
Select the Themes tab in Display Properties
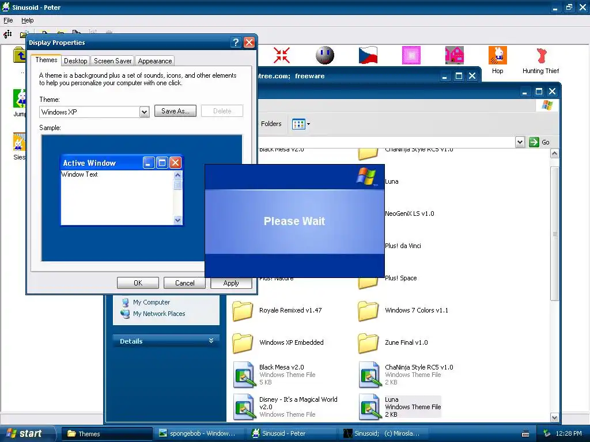[x=46, y=60]
